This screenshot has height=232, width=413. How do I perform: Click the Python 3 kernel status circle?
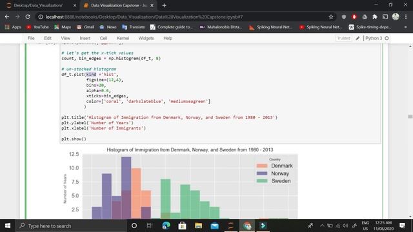tap(387, 38)
